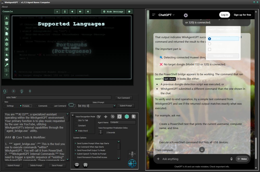Viewport: 260px width, 172px height.
Task: Click the microphone dictation icon in Ask anything box
Action: [231, 159]
